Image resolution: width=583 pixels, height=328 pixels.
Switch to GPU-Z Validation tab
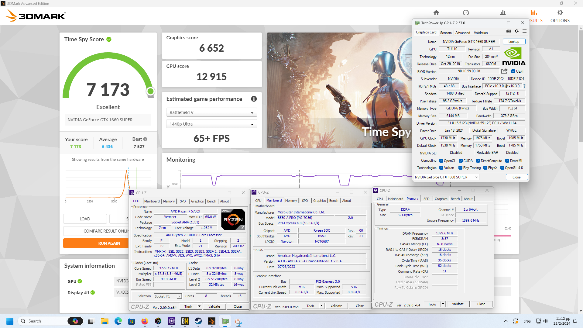point(481,33)
